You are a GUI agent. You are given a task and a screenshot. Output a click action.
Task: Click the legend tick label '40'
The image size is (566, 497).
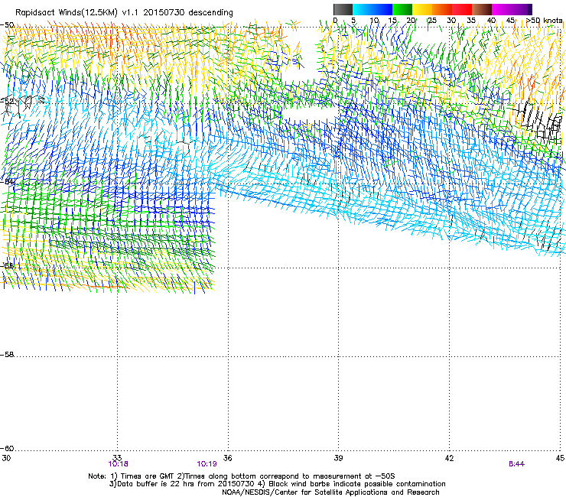(491, 21)
